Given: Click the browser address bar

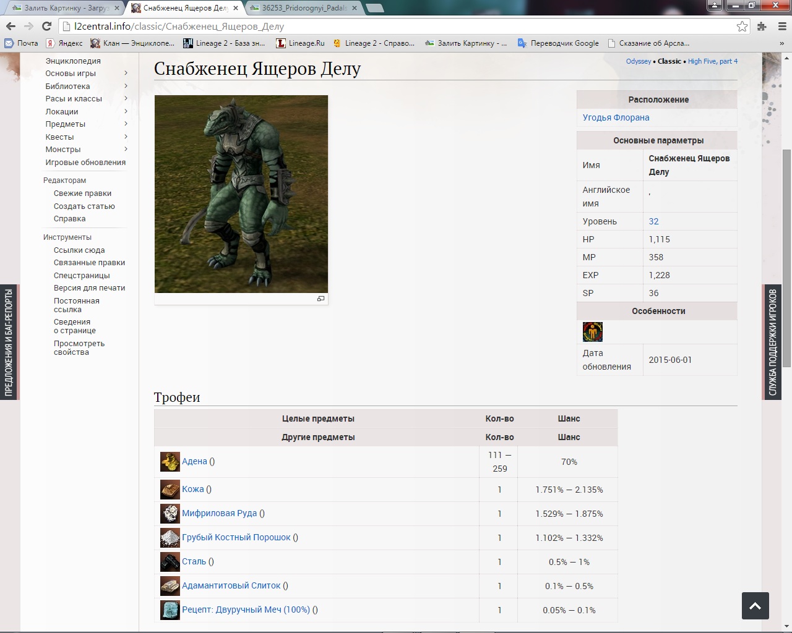Looking at the screenshot, I should (x=396, y=26).
